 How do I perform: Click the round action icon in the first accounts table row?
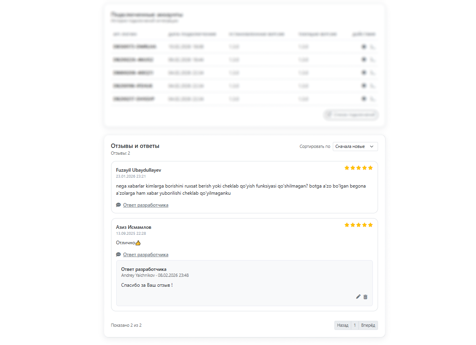[x=363, y=47]
